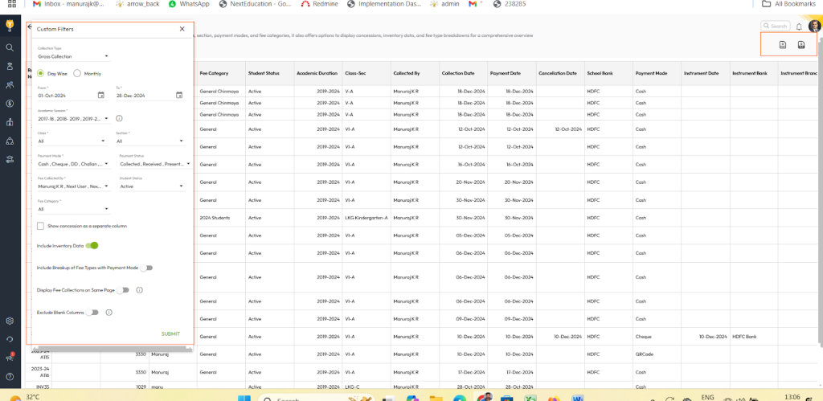The width and height of the screenshot is (823, 401).
Task: Click the settings gear in the sidebar
Action: click(10, 321)
